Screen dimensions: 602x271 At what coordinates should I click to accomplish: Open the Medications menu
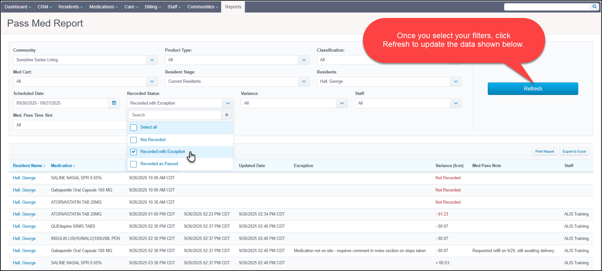tap(103, 7)
